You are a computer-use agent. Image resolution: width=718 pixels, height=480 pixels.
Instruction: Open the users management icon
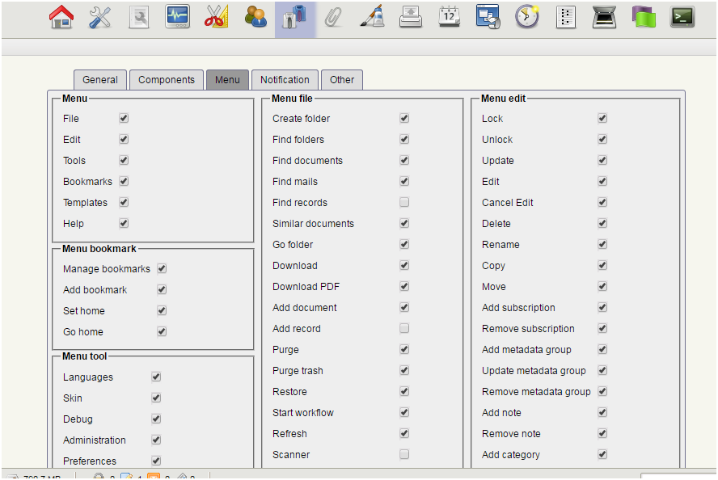coord(254,17)
